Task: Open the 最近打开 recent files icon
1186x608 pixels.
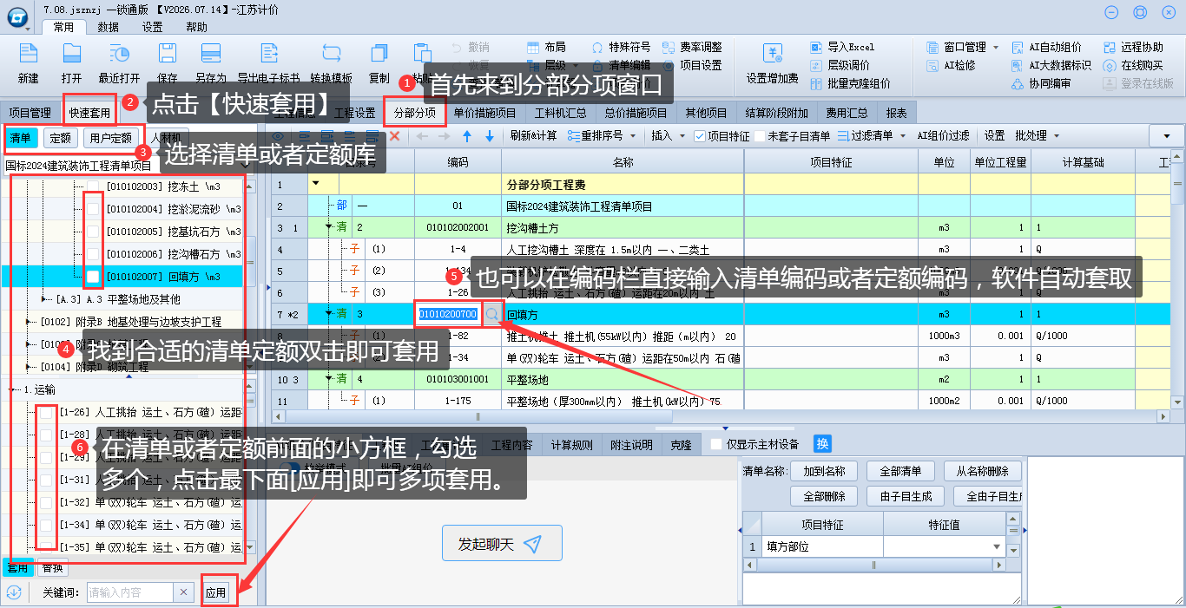Action: (x=119, y=54)
